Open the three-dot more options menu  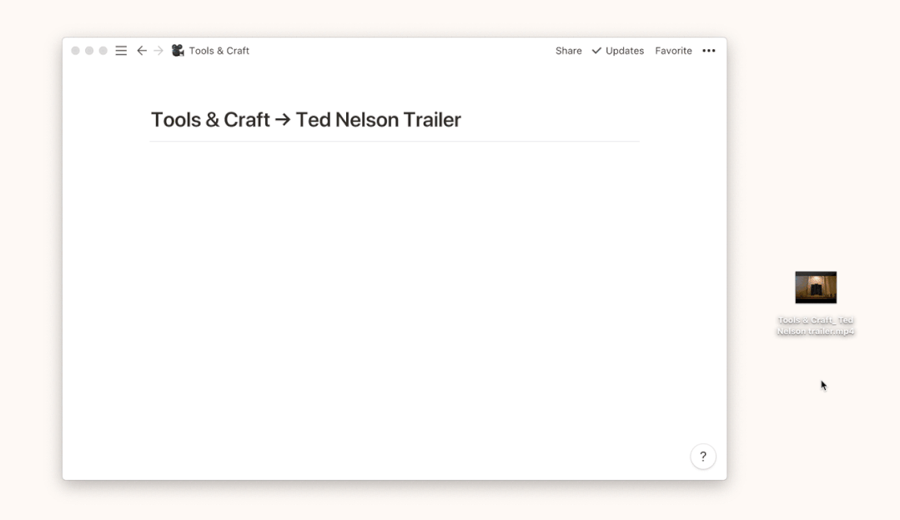click(x=708, y=51)
